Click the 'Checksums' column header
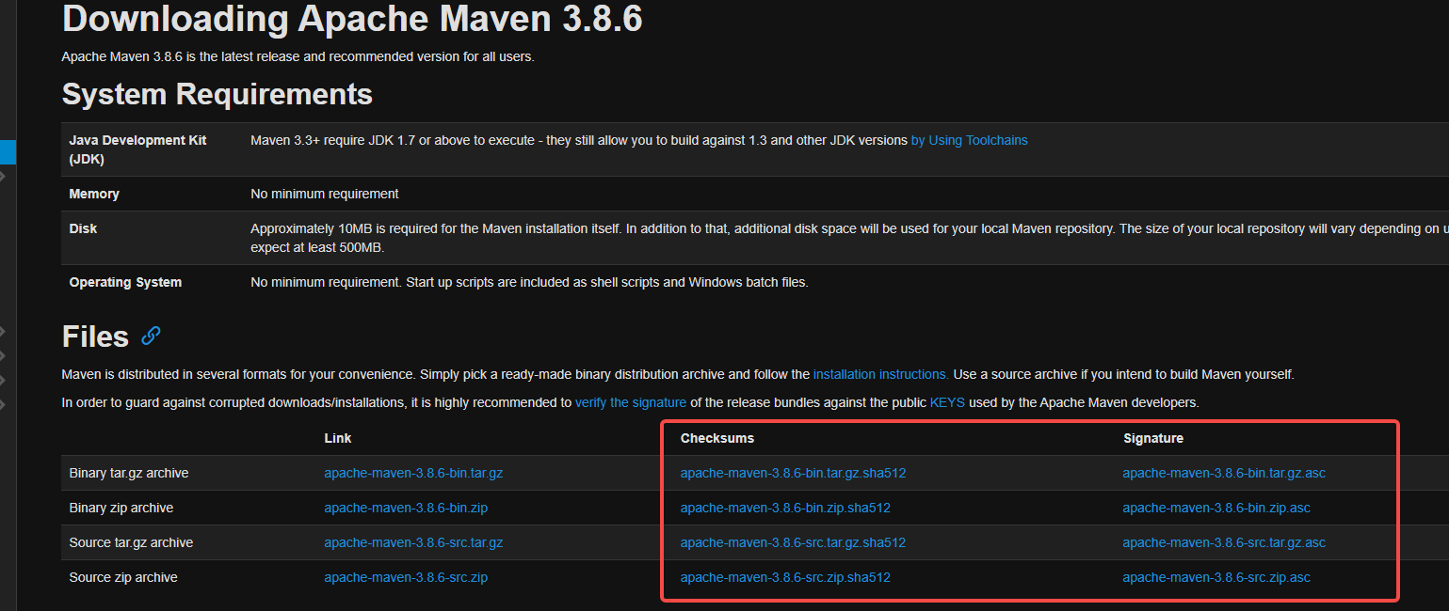Image resolution: width=1449 pixels, height=611 pixels. coord(717,438)
